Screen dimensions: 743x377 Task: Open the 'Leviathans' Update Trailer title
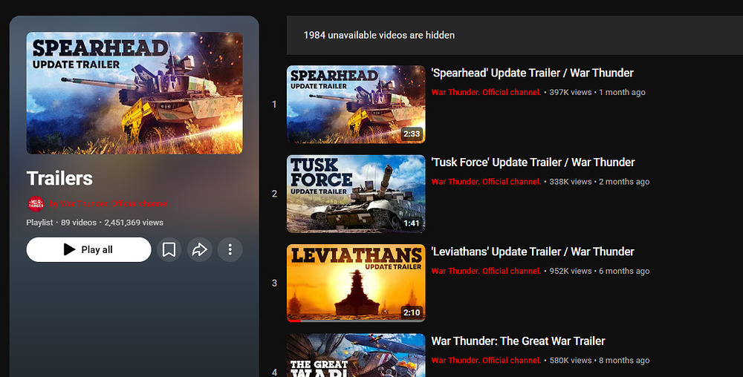(x=533, y=252)
